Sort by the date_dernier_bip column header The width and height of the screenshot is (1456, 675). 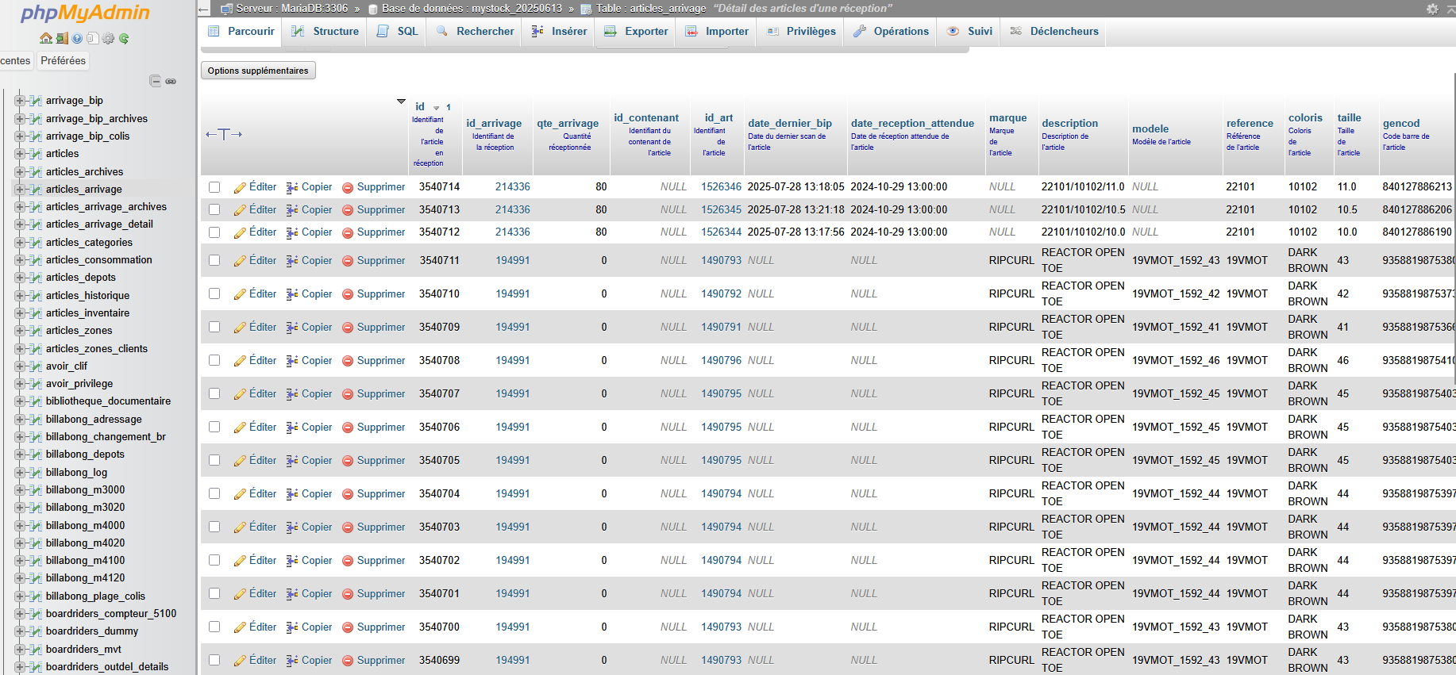click(789, 123)
